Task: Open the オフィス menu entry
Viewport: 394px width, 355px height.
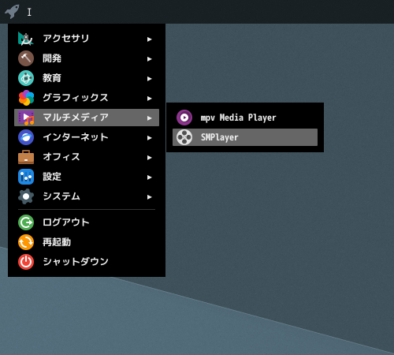Action: click(87, 157)
